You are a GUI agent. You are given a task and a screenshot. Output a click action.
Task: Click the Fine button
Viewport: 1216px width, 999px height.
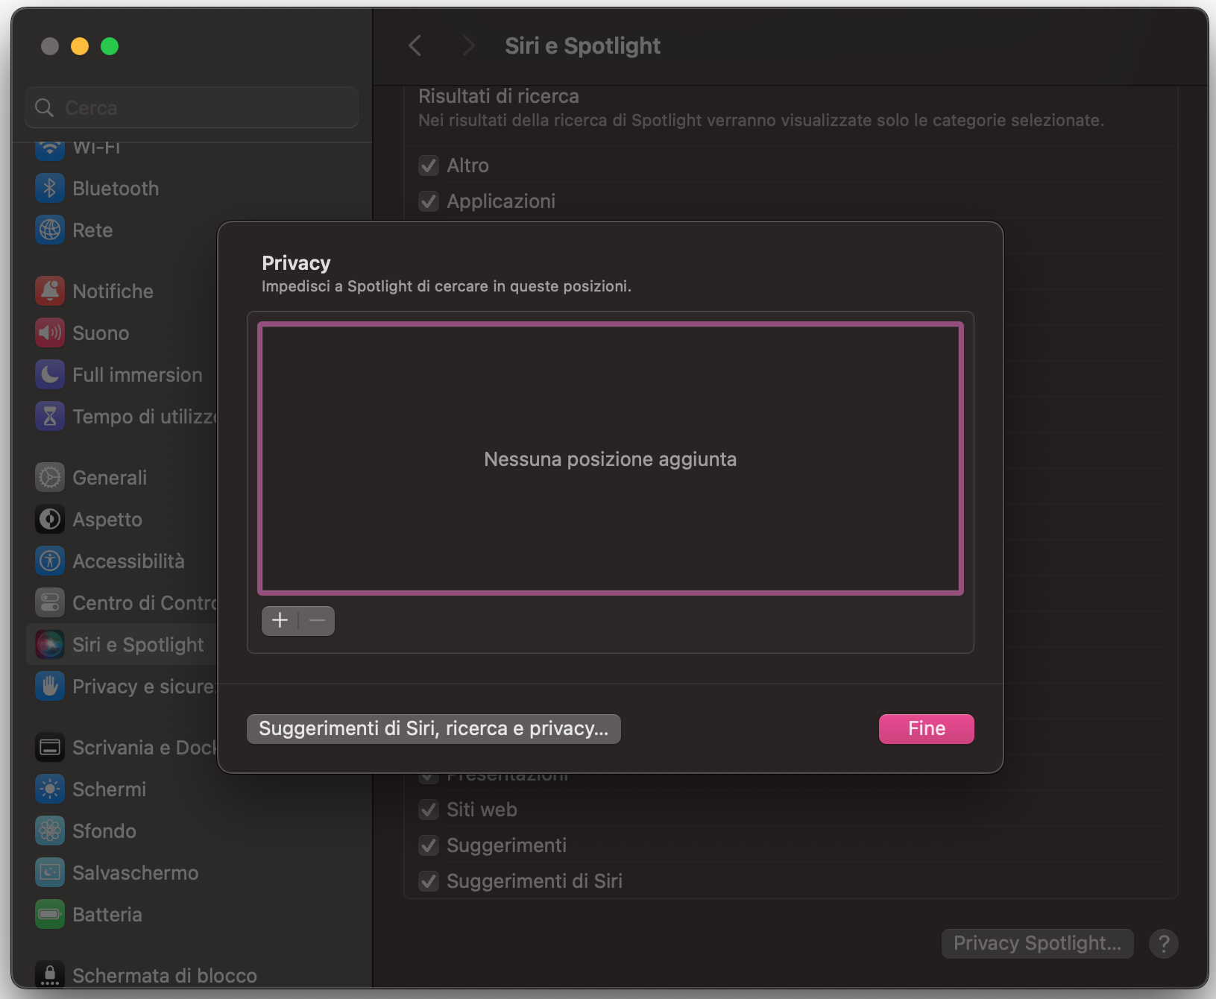[x=926, y=728]
